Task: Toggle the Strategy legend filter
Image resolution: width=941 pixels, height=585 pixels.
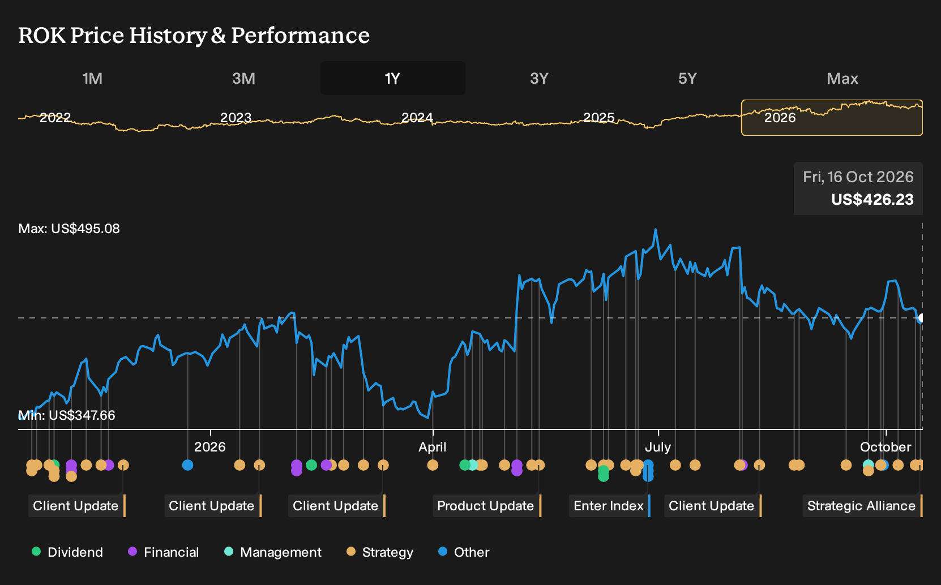Action: point(380,552)
